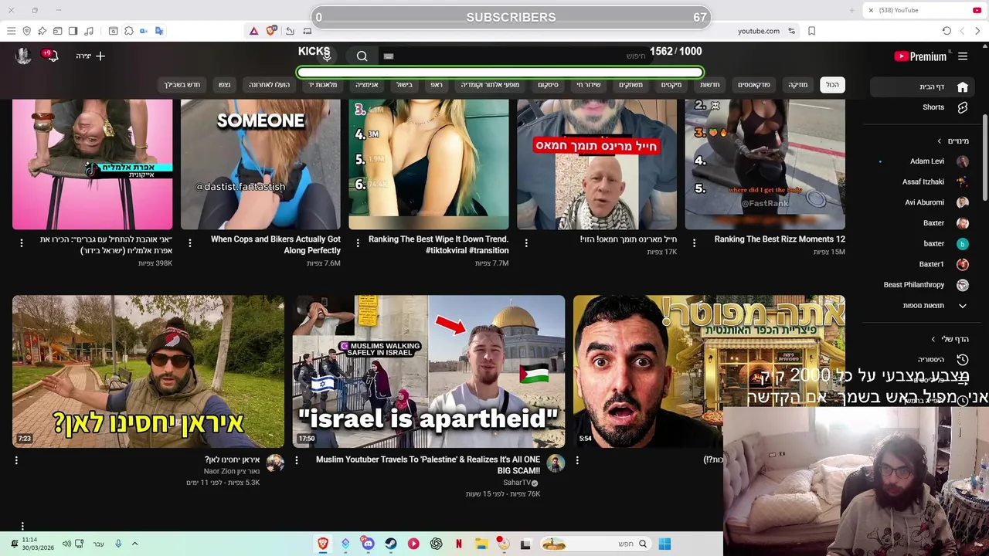Select the 'חדשות' filter chip
This screenshot has width=989, height=556.
click(709, 85)
